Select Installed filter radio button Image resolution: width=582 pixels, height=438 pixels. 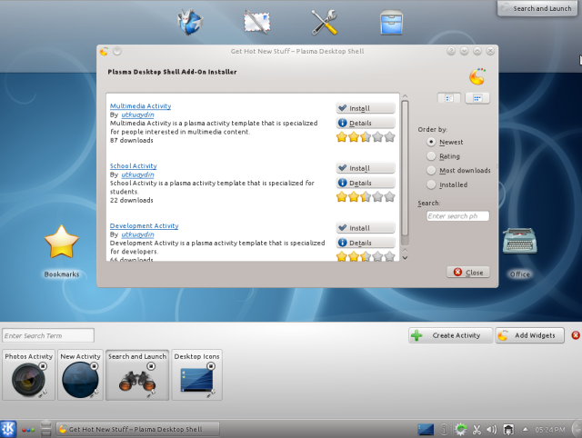(431, 184)
